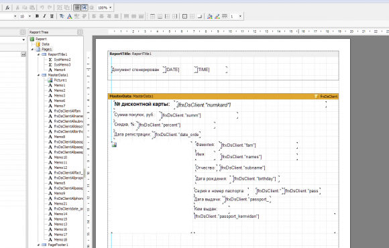Click the fx expression button
389x248 pixels.
pyautogui.click(x=7, y=7)
